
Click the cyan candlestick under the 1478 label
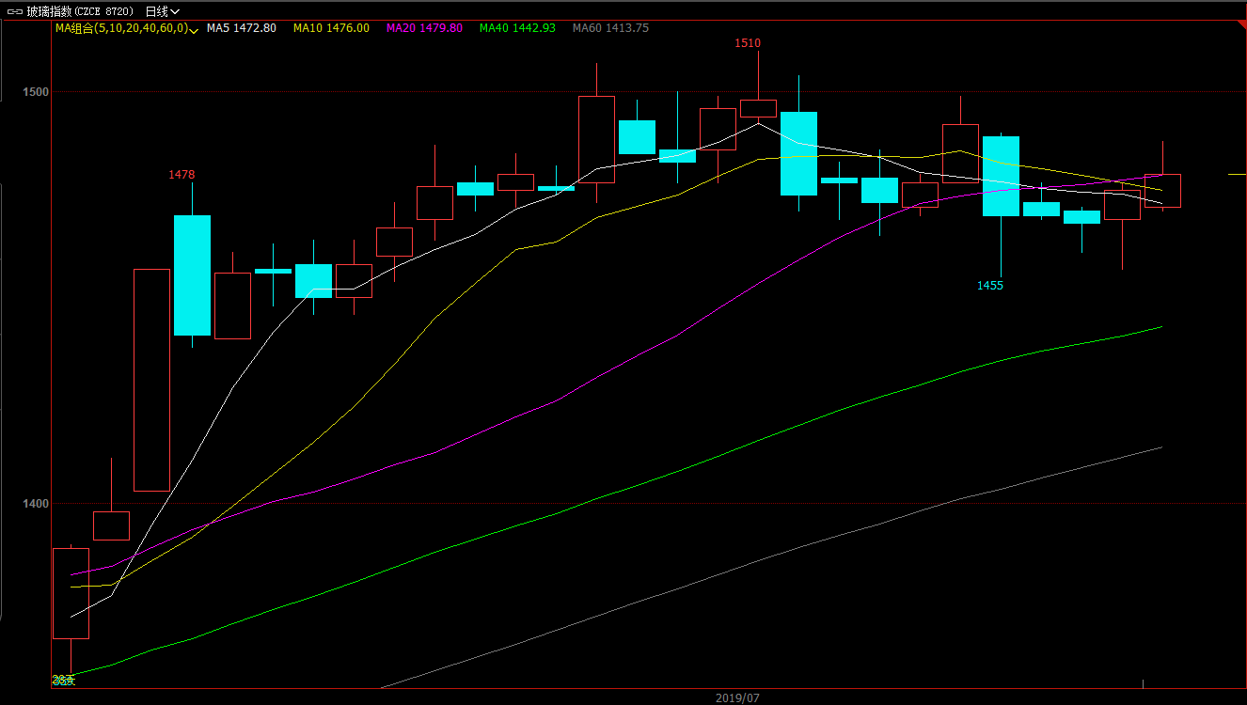coord(192,275)
